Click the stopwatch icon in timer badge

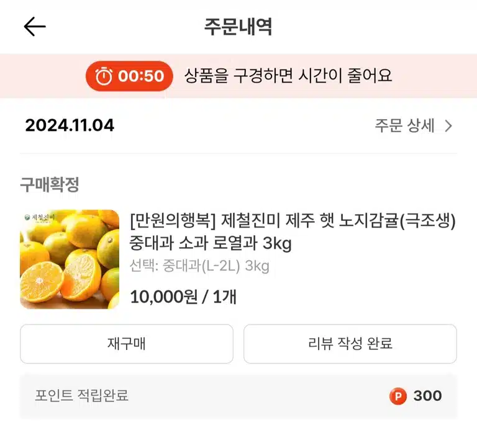point(104,76)
